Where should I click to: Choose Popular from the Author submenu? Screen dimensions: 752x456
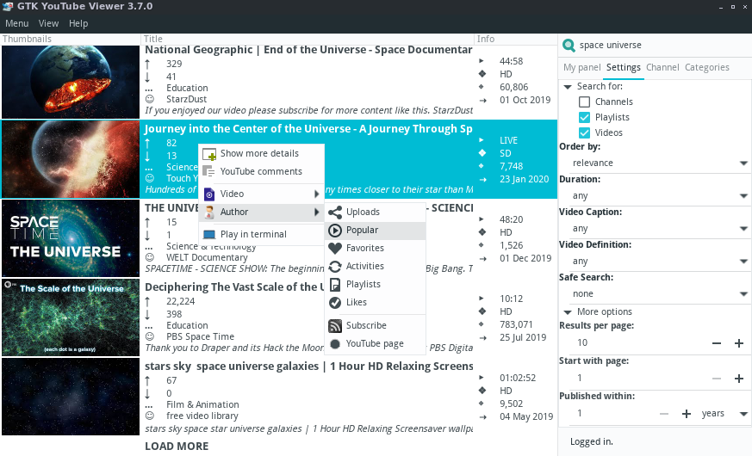(x=375, y=231)
